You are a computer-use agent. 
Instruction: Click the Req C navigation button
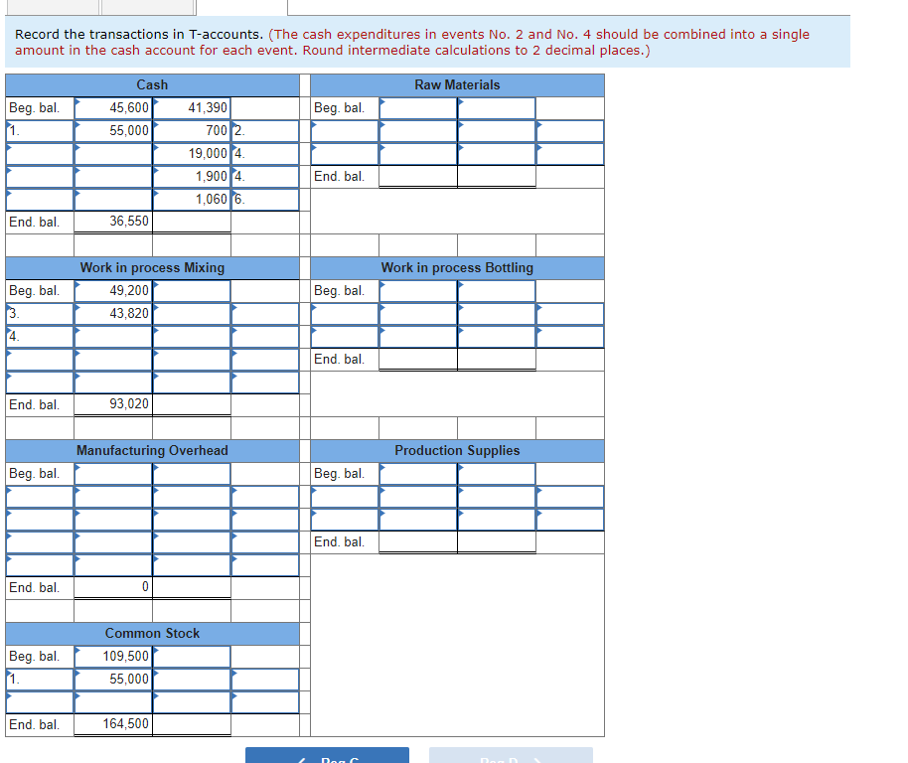[327, 755]
